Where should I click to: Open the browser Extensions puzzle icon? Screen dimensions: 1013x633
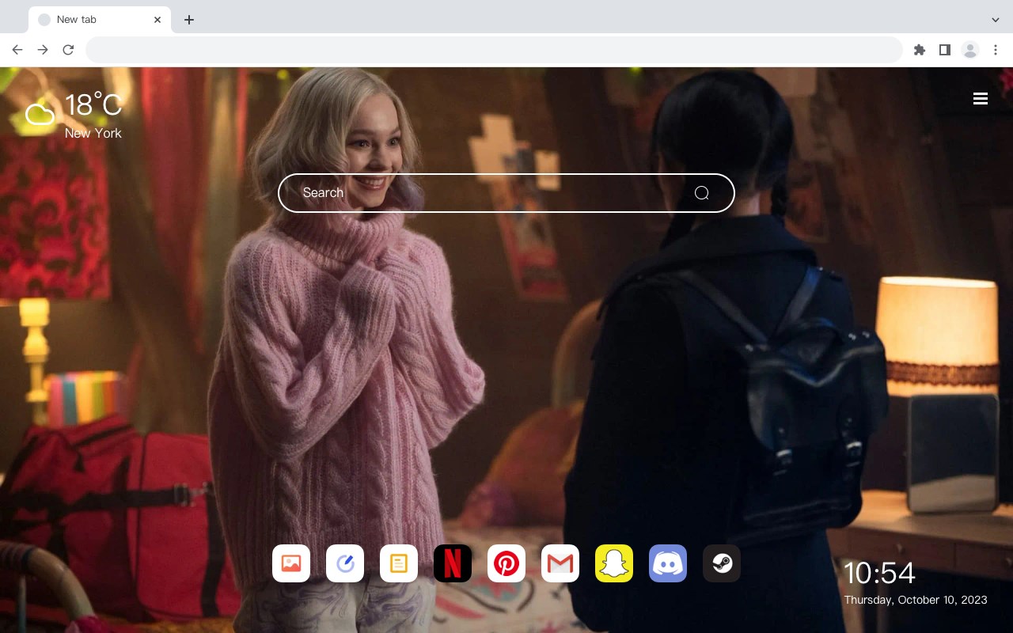pyautogui.click(x=919, y=50)
